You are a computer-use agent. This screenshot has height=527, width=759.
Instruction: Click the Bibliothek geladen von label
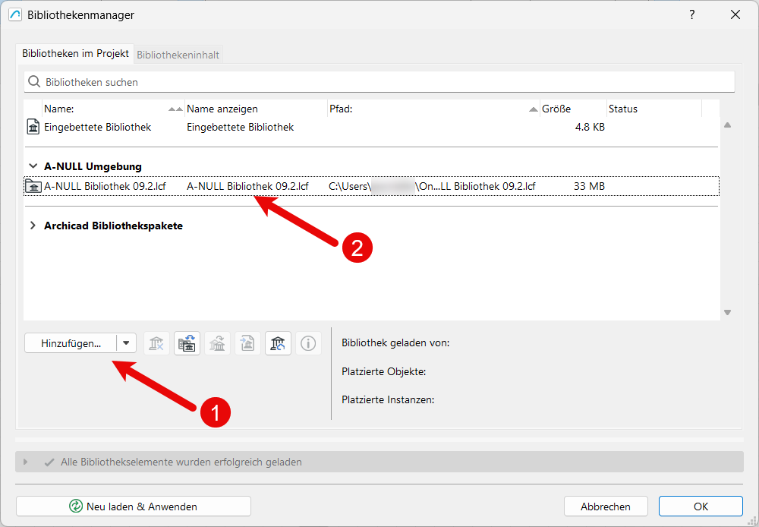pyautogui.click(x=395, y=343)
